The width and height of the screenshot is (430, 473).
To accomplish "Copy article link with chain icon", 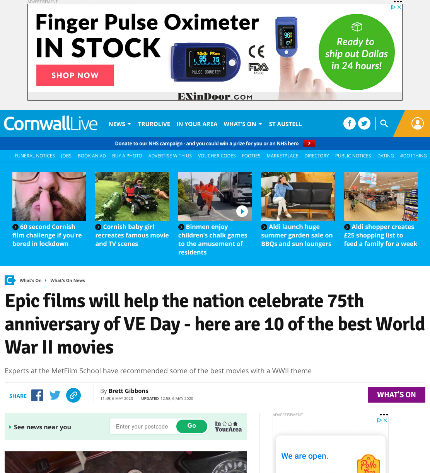I will click(x=73, y=395).
